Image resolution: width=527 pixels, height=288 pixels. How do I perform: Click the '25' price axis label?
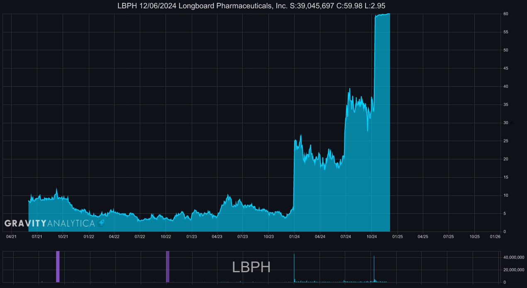point(506,141)
